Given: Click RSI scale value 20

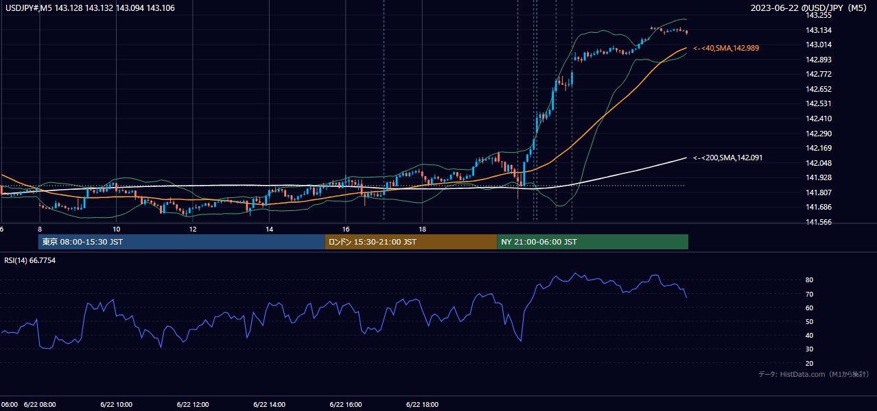Looking at the screenshot, I should 810,363.
